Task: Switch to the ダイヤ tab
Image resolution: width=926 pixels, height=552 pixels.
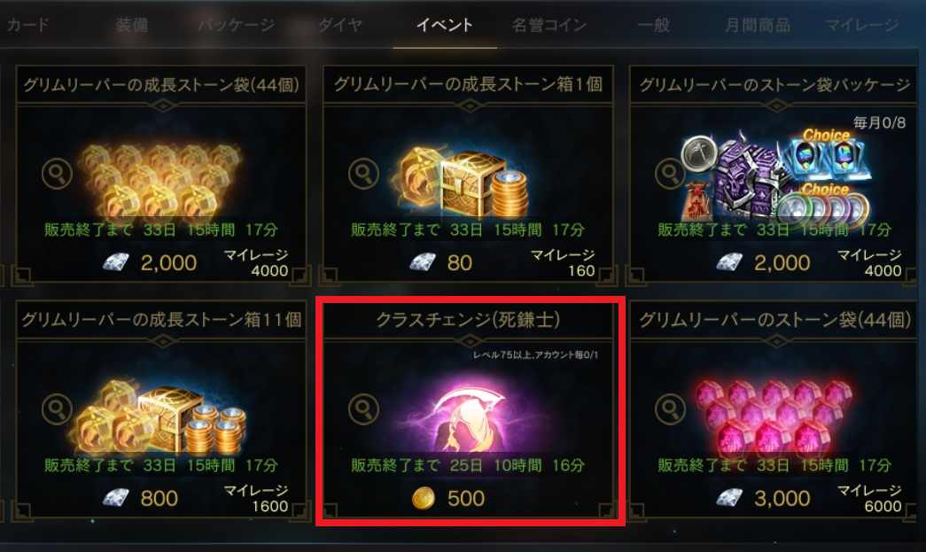Action: pyautogui.click(x=340, y=26)
